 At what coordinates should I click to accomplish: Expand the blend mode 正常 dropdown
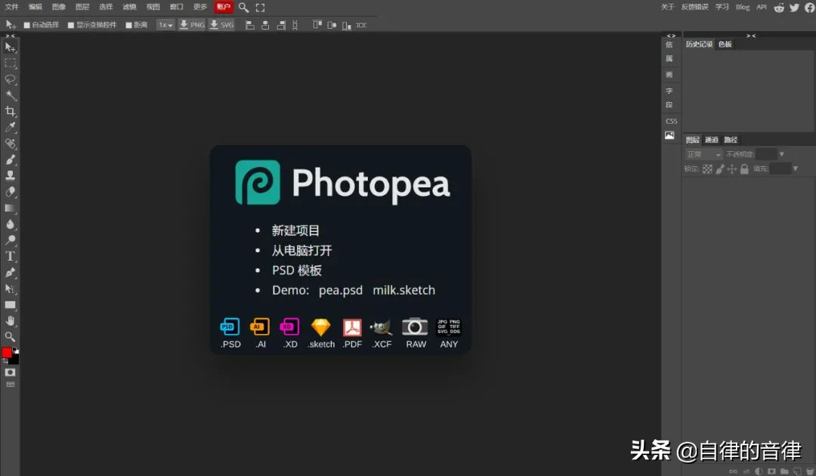coord(703,154)
